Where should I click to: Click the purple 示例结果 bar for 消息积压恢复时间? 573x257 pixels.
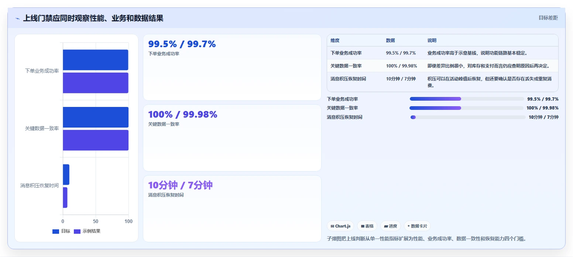(x=65, y=197)
